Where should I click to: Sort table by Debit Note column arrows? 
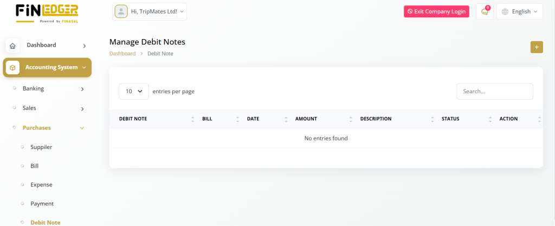[192, 119]
